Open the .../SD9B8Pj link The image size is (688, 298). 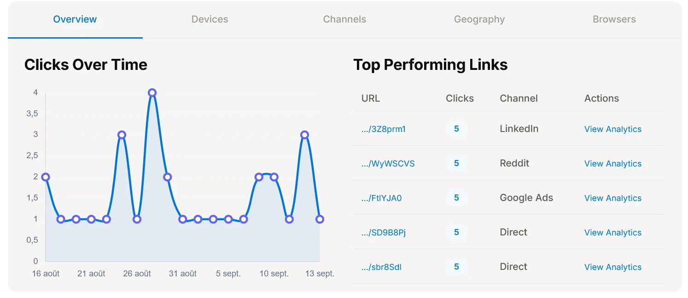pos(384,233)
